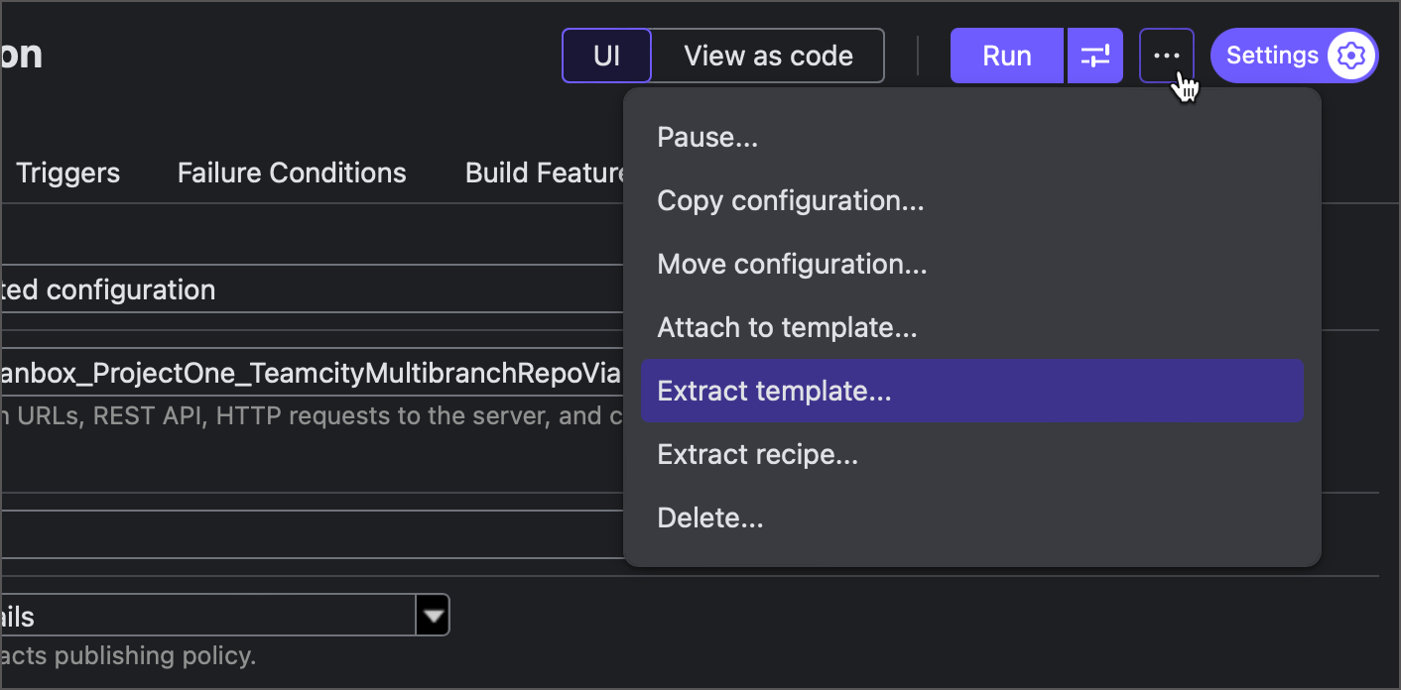Expand the artifacts dropdown at bottom left
Image resolution: width=1401 pixels, height=690 pixels.
click(433, 615)
